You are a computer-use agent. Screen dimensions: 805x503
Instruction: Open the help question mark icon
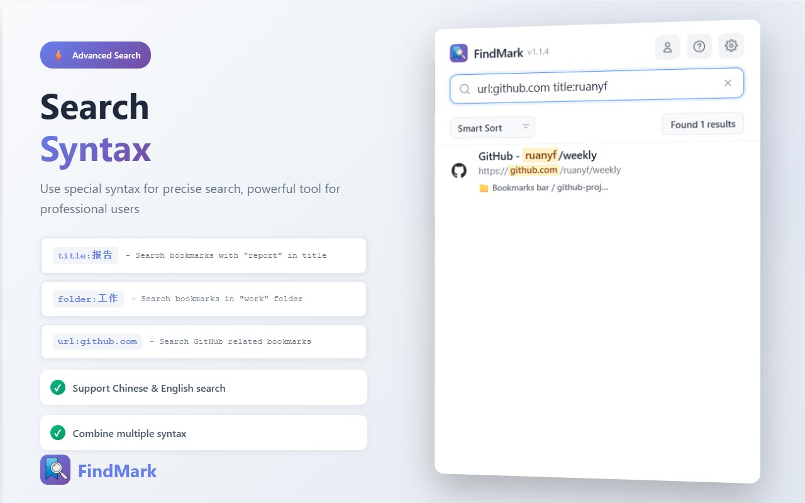click(699, 46)
